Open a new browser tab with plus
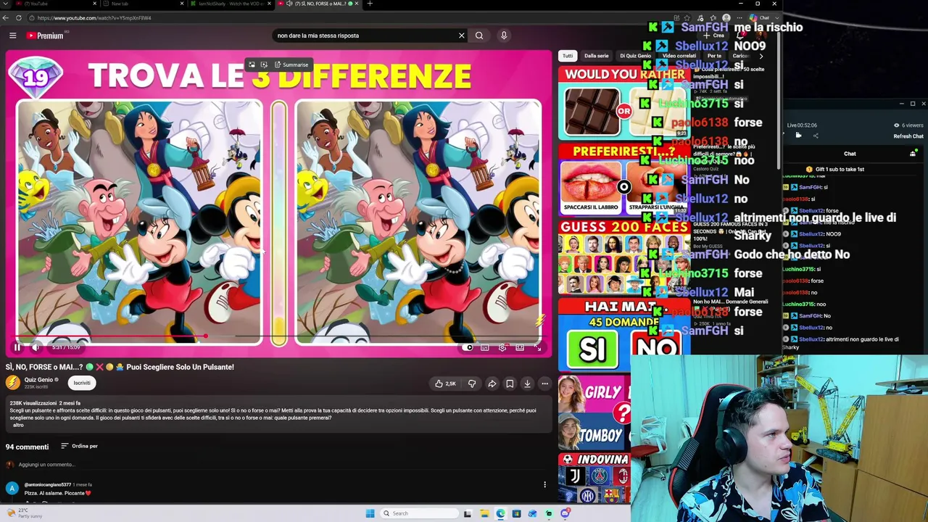 point(370,4)
